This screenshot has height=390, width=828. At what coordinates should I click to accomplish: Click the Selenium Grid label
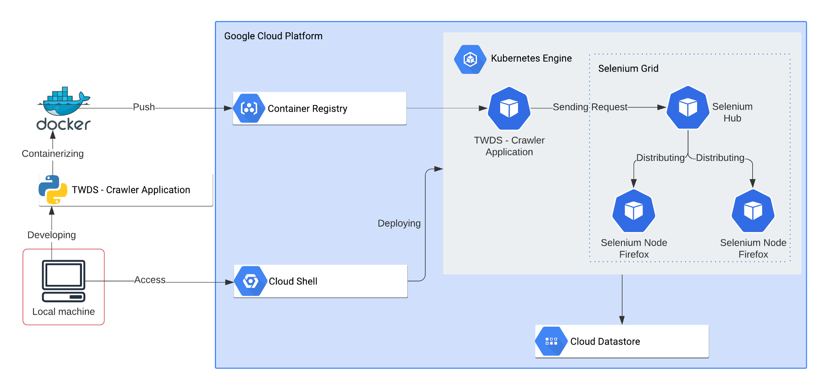(628, 69)
